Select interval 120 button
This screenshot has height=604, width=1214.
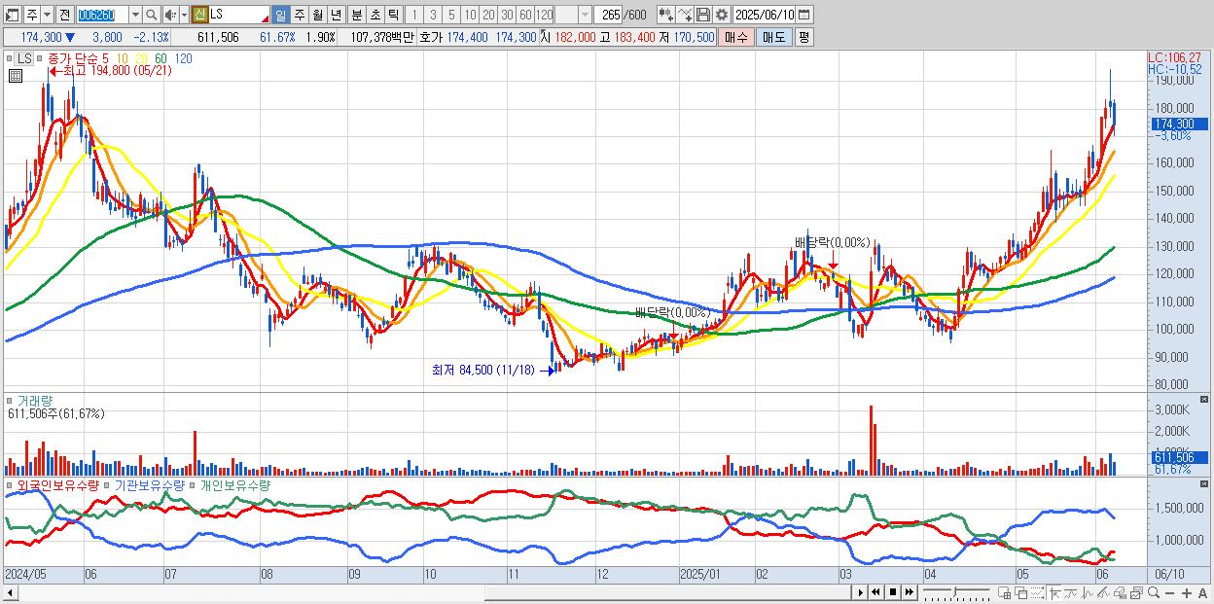coord(545,16)
